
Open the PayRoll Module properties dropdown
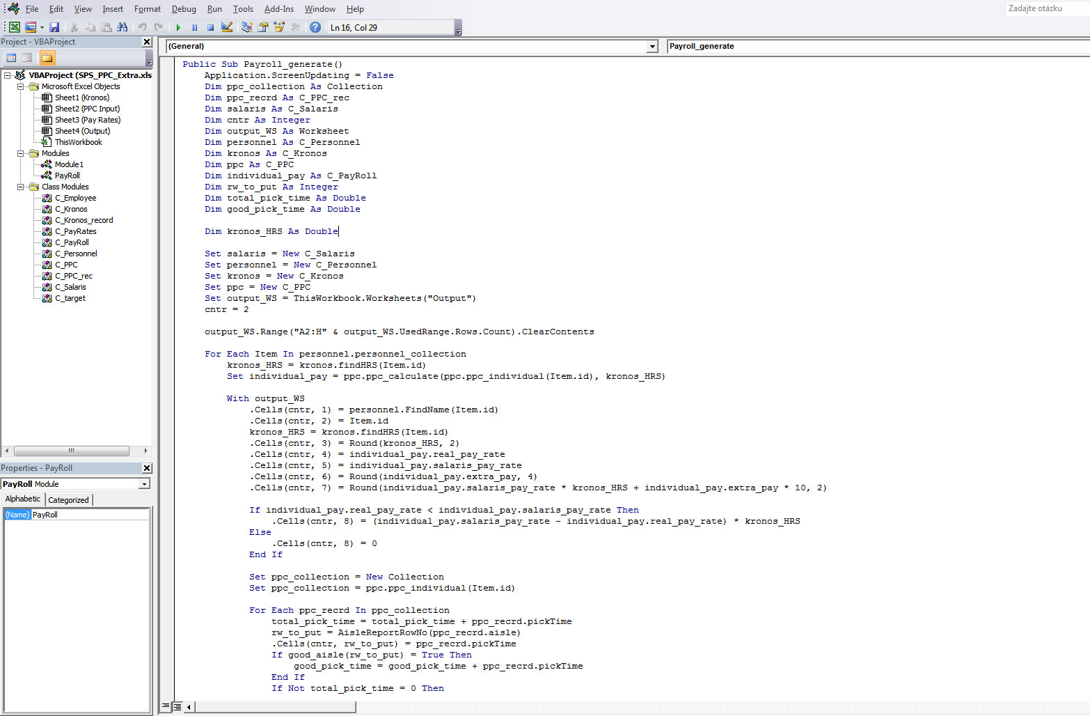[145, 484]
